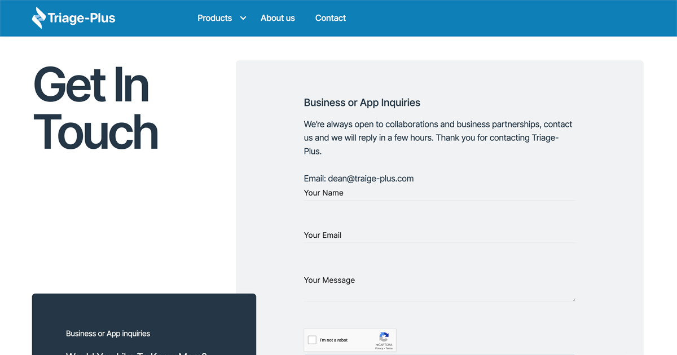The width and height of the screenshot is (677, 355).
Task: Click the white ribbon mark inside the logo
Action: pyautogui.click(x=38, y=17)
